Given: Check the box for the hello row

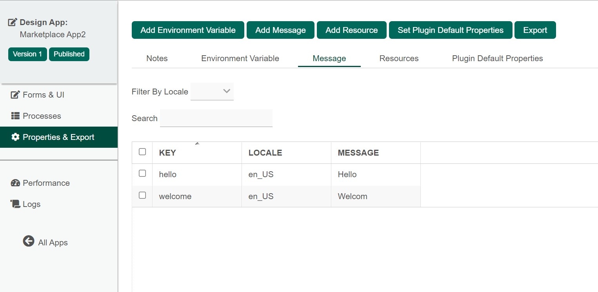Looking at the screenshot, I should [x=142, y=173].
